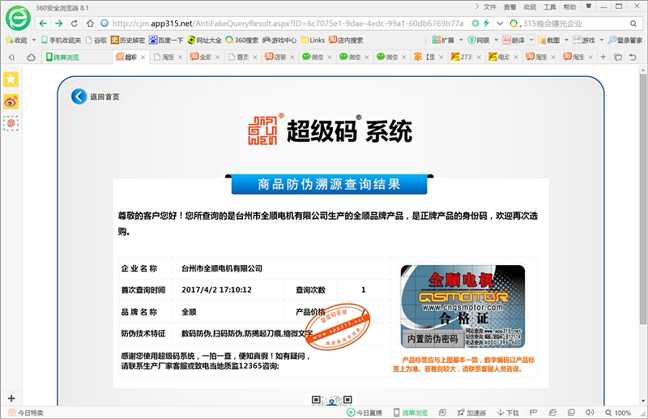Open the 工具 menu

pyautogui.click(x=549, y=6)
